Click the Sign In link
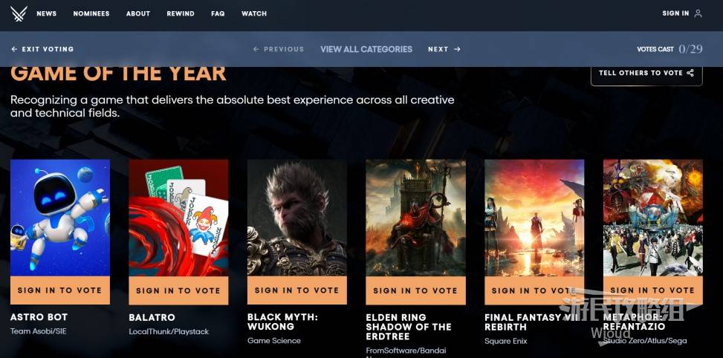This screenshot has width=723, height=358. tap(675, 13)
